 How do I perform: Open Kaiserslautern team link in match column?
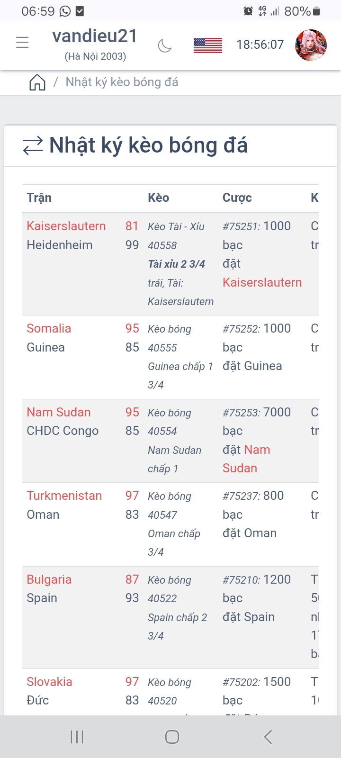[66, 226]
